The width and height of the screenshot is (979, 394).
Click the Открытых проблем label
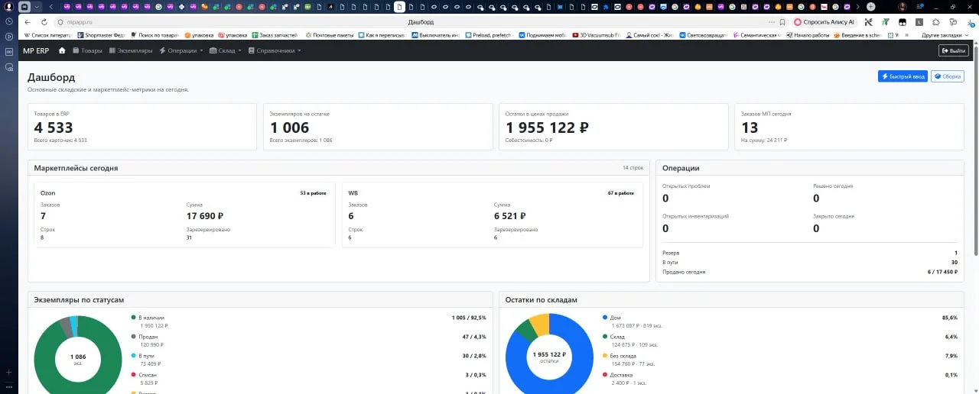(686, 186)
